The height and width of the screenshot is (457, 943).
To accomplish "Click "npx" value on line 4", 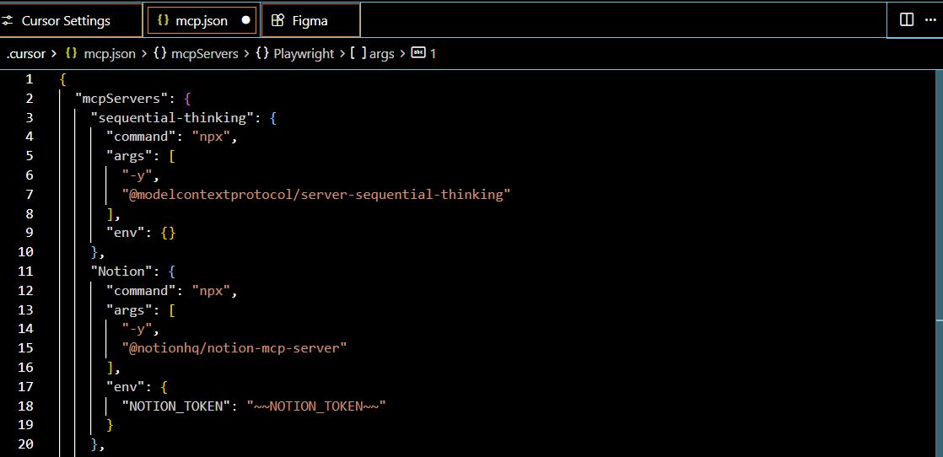I will point(212,137).
